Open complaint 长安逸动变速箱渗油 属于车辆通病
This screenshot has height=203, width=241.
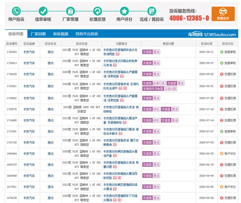[x=121, y=142]
